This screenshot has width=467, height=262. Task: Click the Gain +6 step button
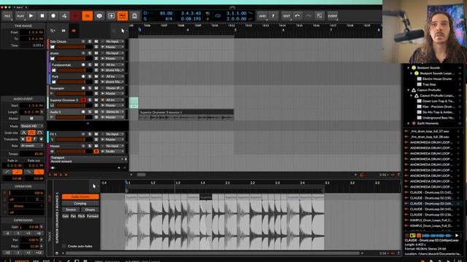pos(39,233)
